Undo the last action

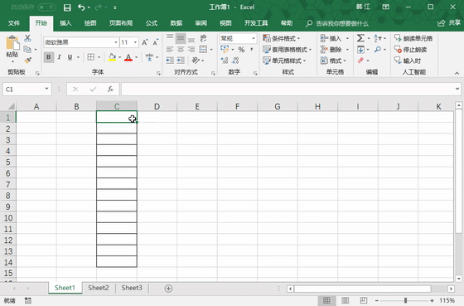81,7
